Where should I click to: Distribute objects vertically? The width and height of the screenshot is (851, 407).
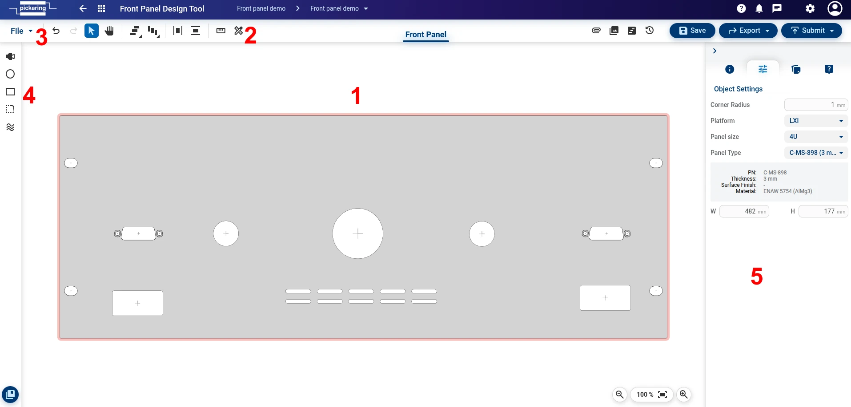(196, 31)
